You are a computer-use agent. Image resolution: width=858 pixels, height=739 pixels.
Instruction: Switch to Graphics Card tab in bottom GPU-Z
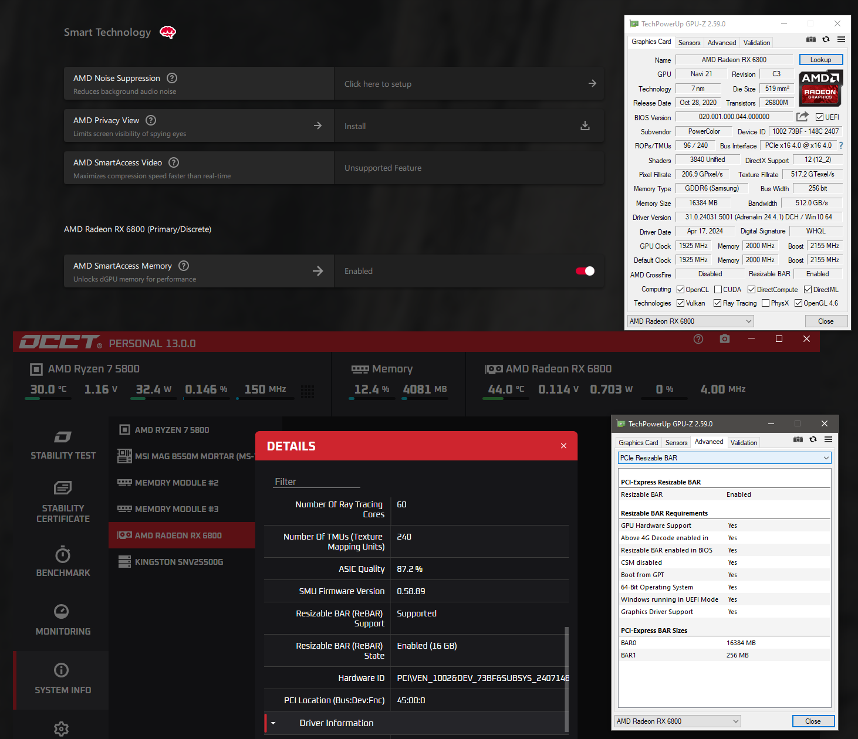coord(638,442)
